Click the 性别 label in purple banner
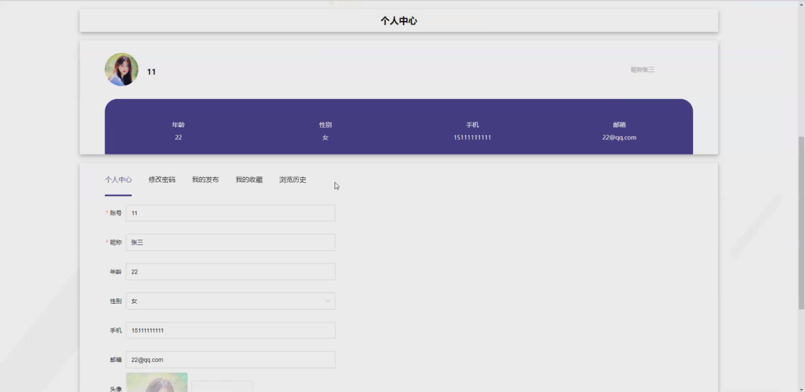 [x=325, y=125]
